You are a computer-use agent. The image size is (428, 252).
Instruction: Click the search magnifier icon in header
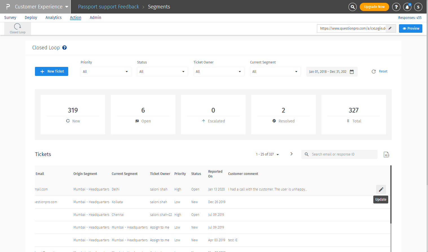click(352, 7)
